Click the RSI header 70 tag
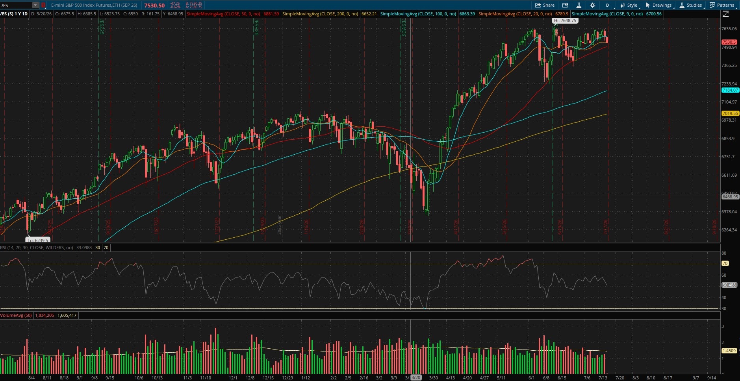740x381 pixels. point(106,248)
